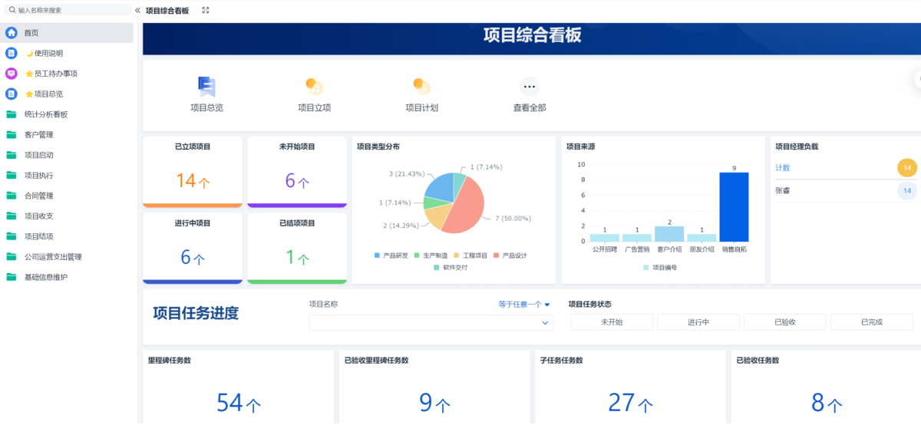921x425 pixels.
Task: Click the purple chat icon beside 员工待办事项
Action: tap(12, 74)
